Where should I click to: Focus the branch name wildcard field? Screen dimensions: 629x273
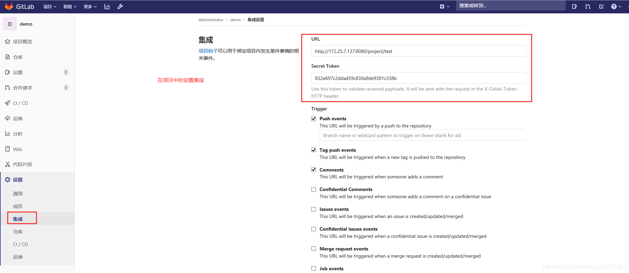(x=423, y=135)
